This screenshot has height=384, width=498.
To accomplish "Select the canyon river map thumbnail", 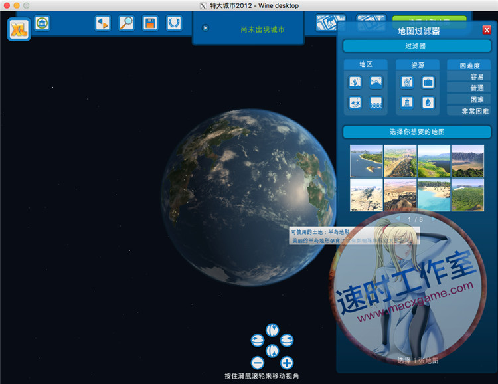I will [x=400, y=161].
